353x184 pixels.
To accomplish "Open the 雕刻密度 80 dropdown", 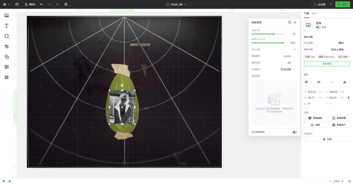I will point(291,63).
